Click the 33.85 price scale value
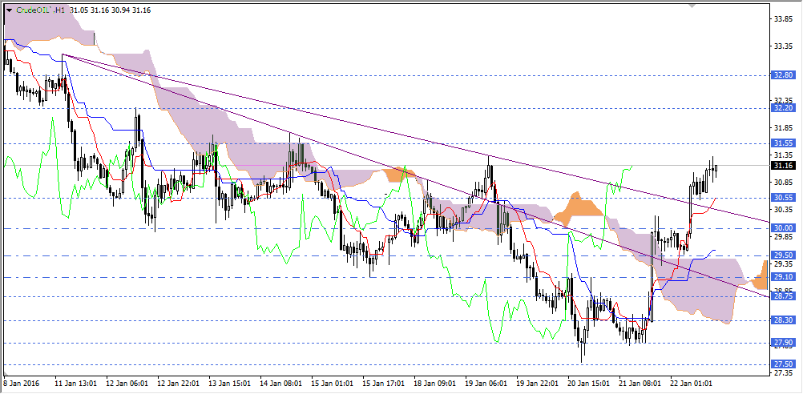This screenshot has height=394, width=803. (781, 18)
